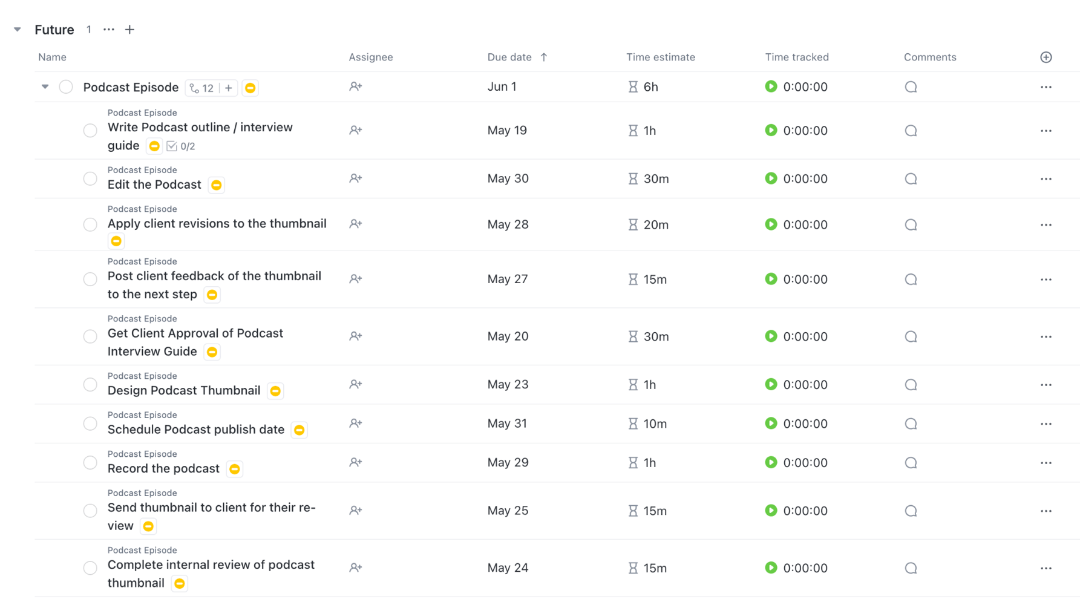This screenshot has height=602, width=1080.
Task: Add a task to the Future group
Action: [x=129, y=29]
